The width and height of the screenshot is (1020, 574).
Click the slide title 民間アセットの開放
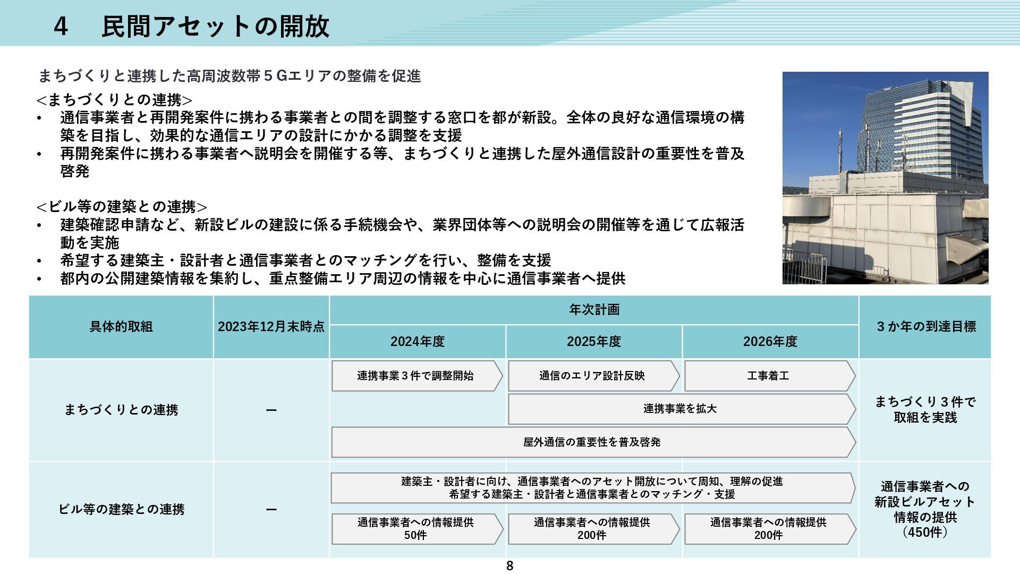coord(215,27)
